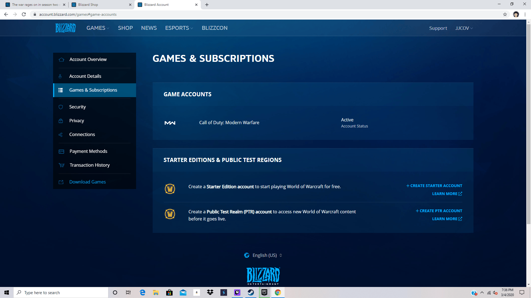Click the WoW icon beside Starter Edition

[x=170, y=189]
